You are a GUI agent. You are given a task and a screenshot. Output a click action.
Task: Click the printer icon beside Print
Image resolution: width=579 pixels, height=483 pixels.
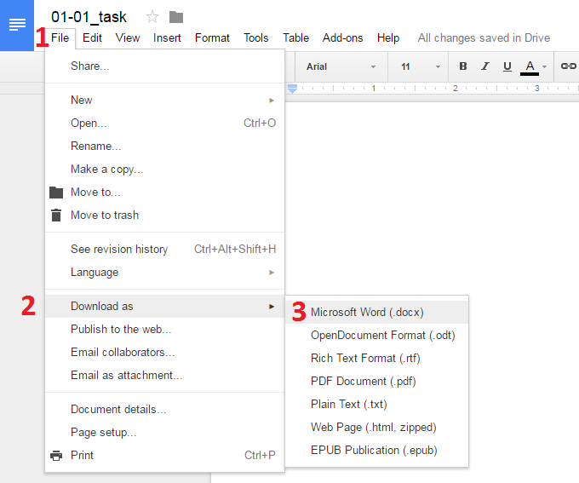pos(56,456)
